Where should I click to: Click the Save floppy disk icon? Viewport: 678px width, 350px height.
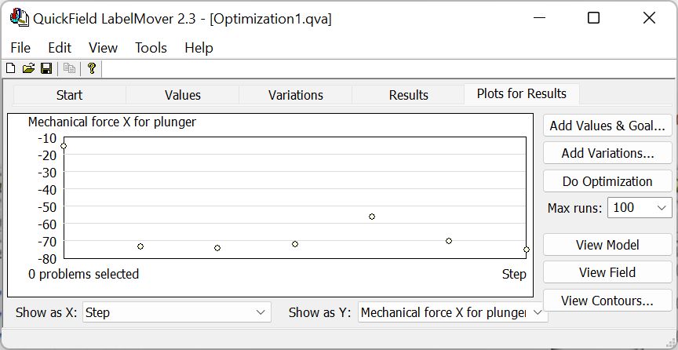[x=46, y=69]
